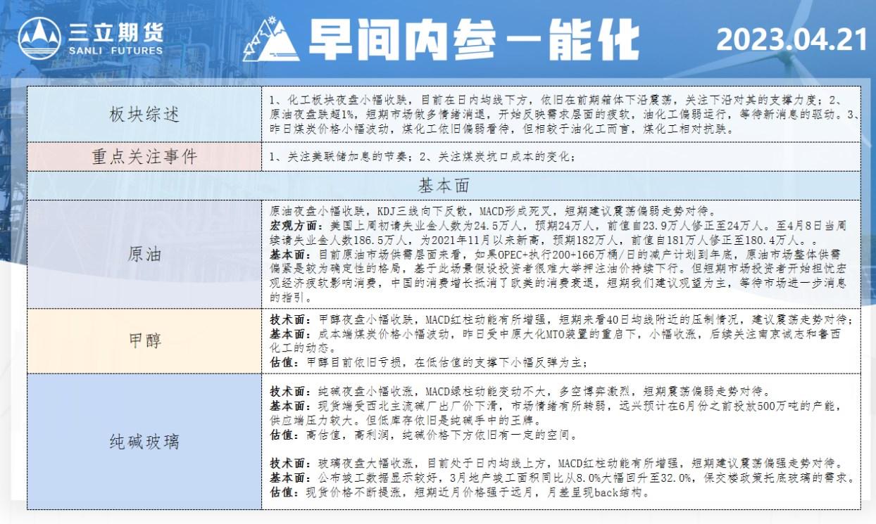The height and width of the screenshot is (524, 876).
Task: Click the 板块综述 summary text paragraph
Action: click(560, 114)
